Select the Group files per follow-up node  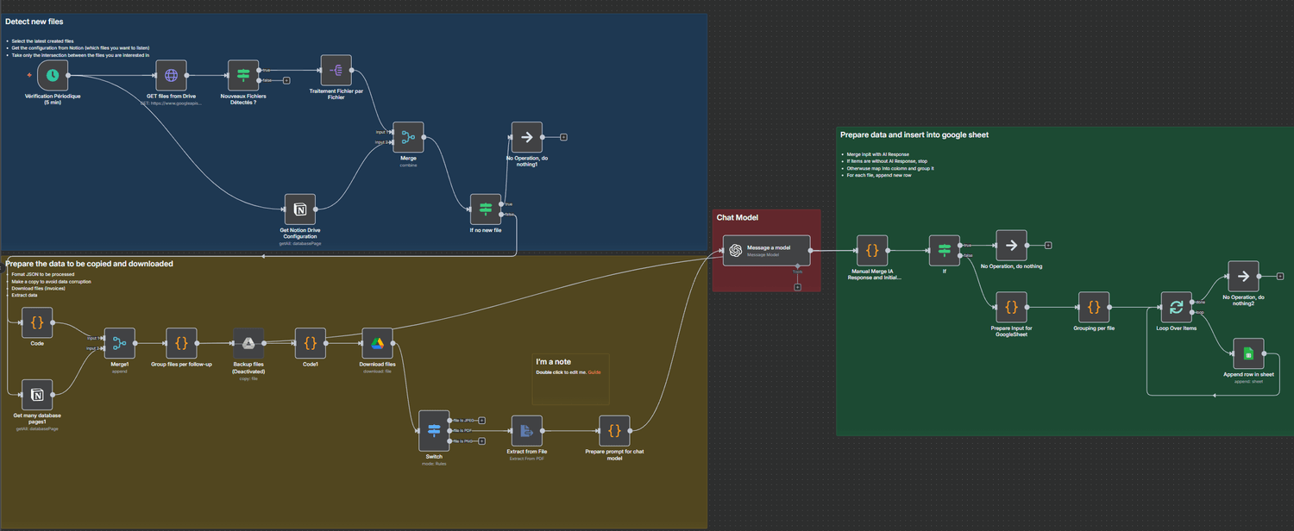tap(181, 343)
